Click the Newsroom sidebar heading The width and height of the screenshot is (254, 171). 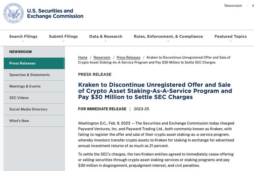(21, 52)
